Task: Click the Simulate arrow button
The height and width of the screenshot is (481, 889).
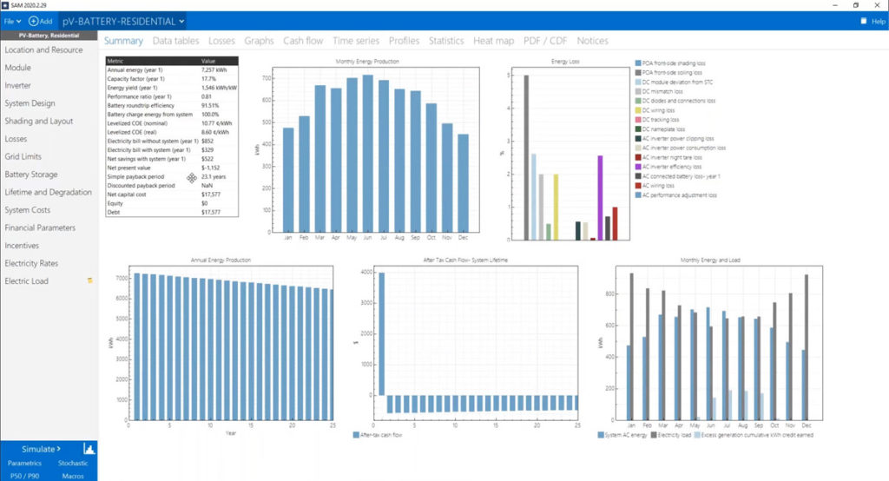Action: click(42, 449)
